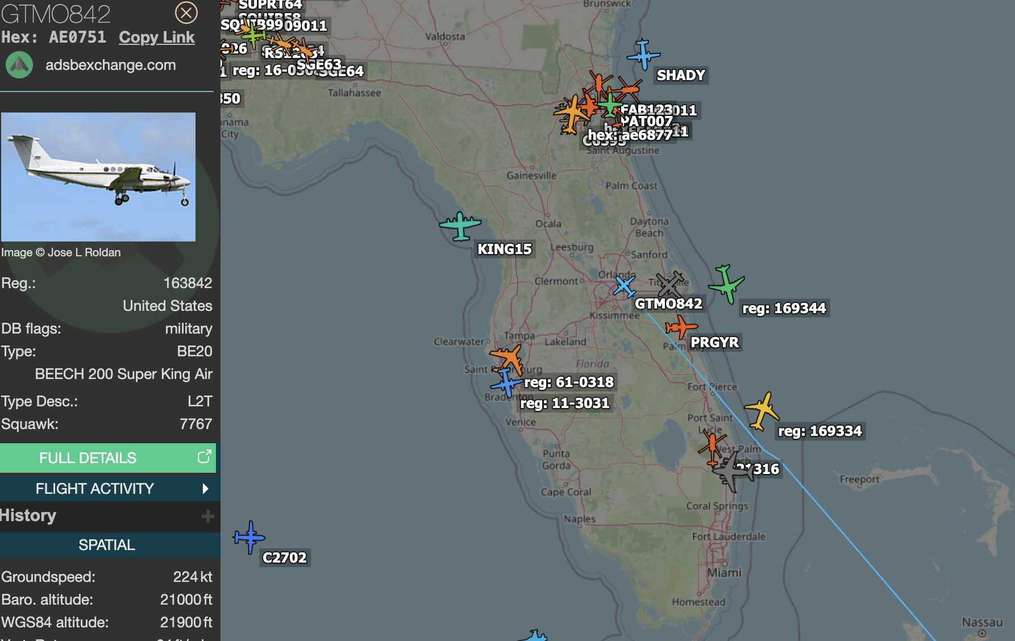Select the KING15 teal aircraft icon
This screenshot has height=641, width=1015.
pos(460,226)
